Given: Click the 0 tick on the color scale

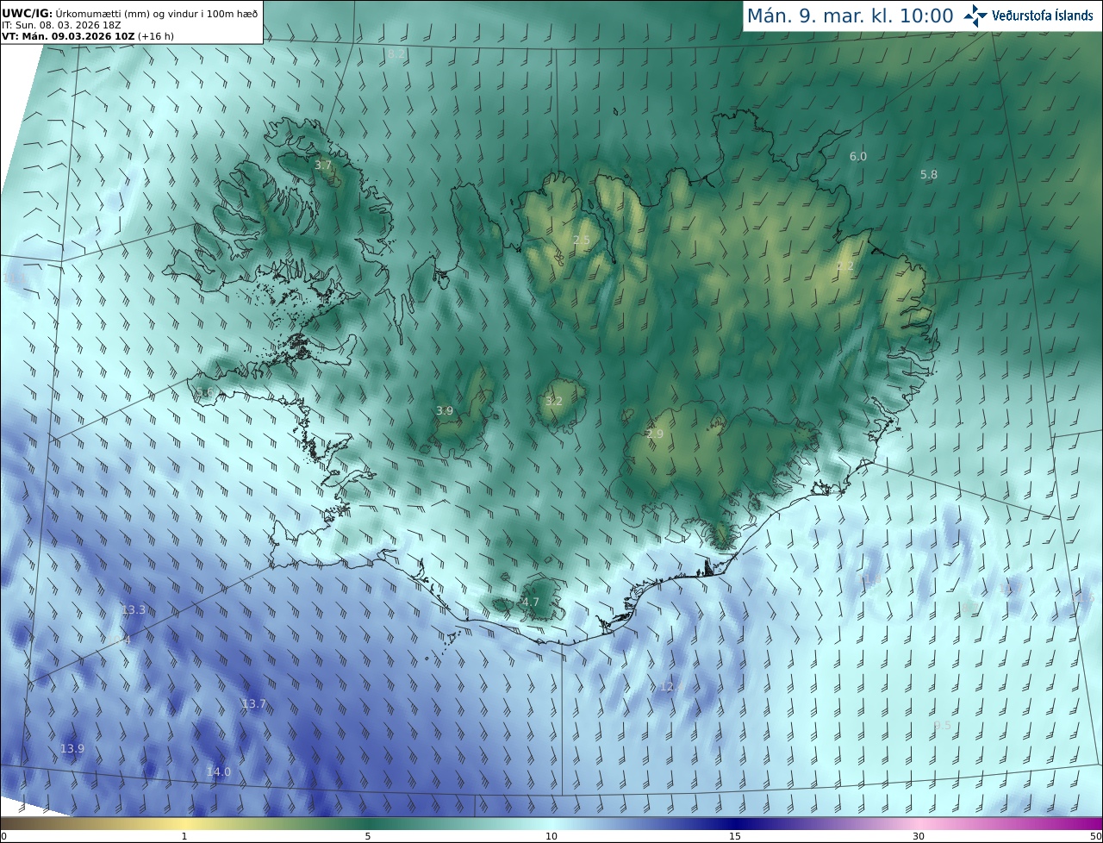Looking at the screenshot, I should pos(3,836).
